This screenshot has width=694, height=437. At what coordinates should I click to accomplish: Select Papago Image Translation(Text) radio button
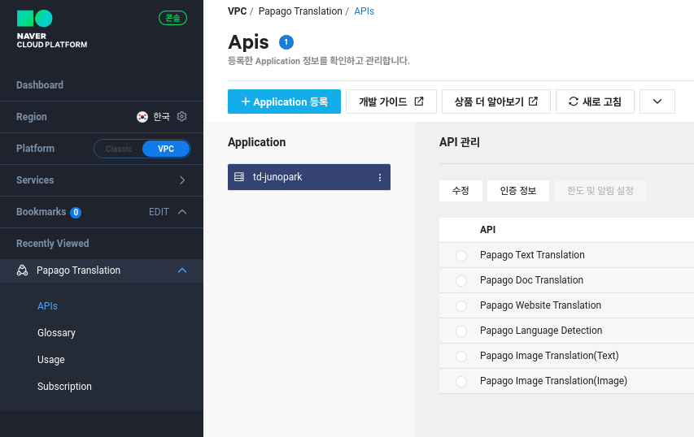tap(461, 357)
